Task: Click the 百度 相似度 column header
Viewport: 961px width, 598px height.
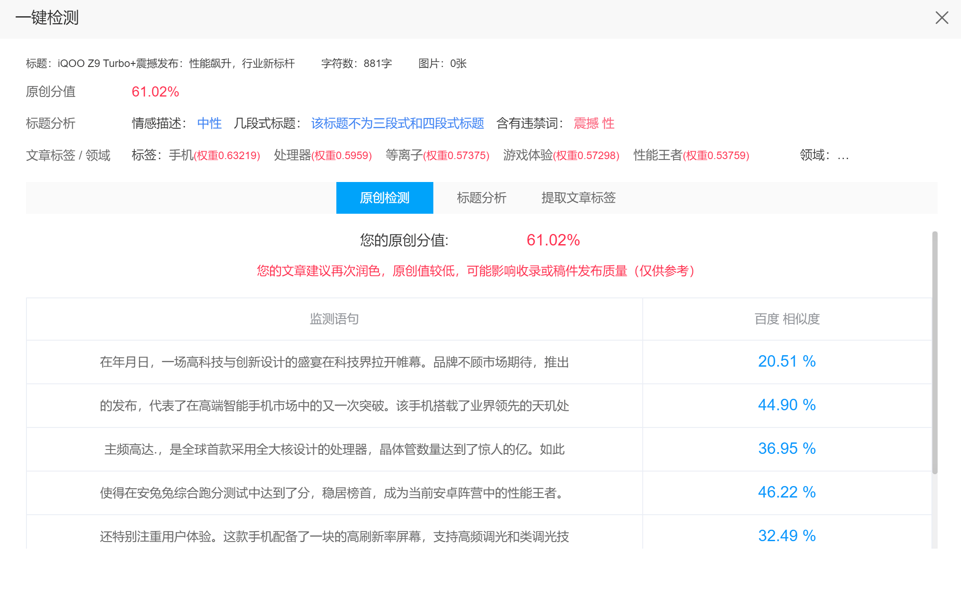Action: pos(787,319)
